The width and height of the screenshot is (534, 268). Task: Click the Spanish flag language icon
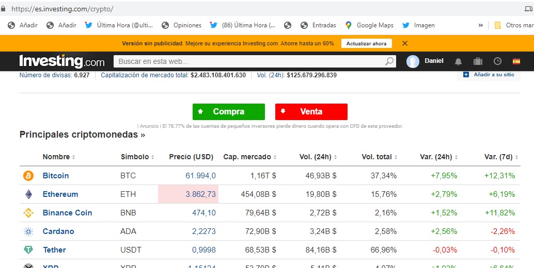tap(516, 61)
